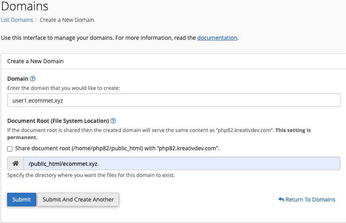This screenshot has width=346, height=223.
Task: Click the help icon next to Domain
Action: [x=33, y=79]
